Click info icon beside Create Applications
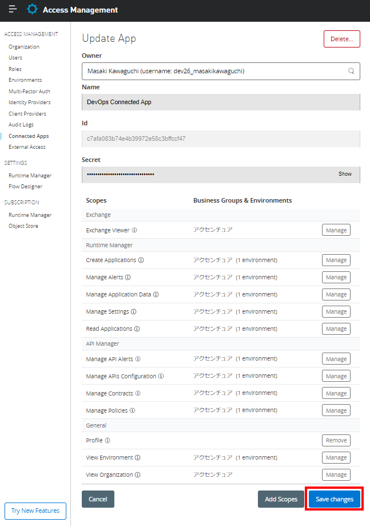Image resolution: width=370 pixels, height=526 pixels. point(141,260)
